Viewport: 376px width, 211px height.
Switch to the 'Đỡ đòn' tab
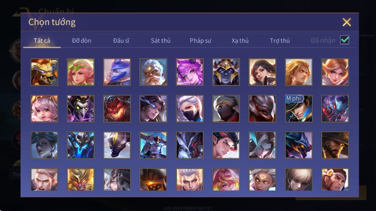pyautogui.click(x=82, y=41)
